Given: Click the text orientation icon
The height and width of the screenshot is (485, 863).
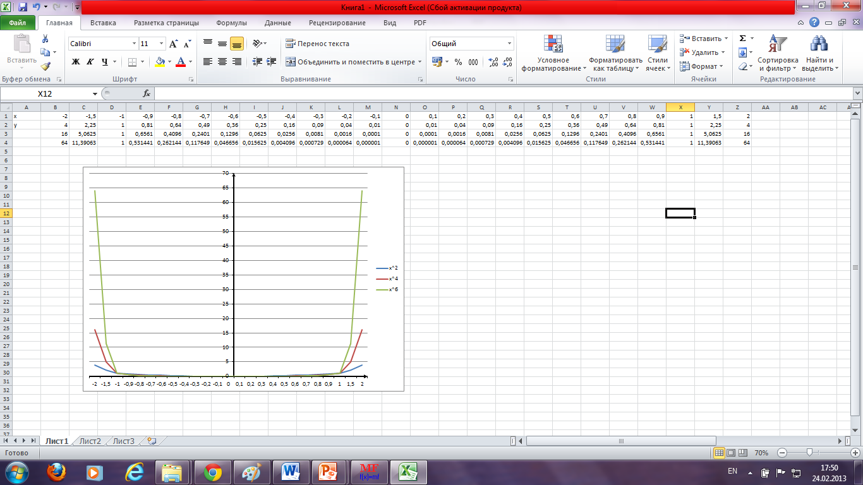Looking at the screenshot, I should 256,44.
